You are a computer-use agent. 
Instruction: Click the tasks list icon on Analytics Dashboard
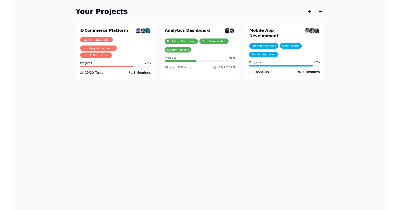pos(166,67)
